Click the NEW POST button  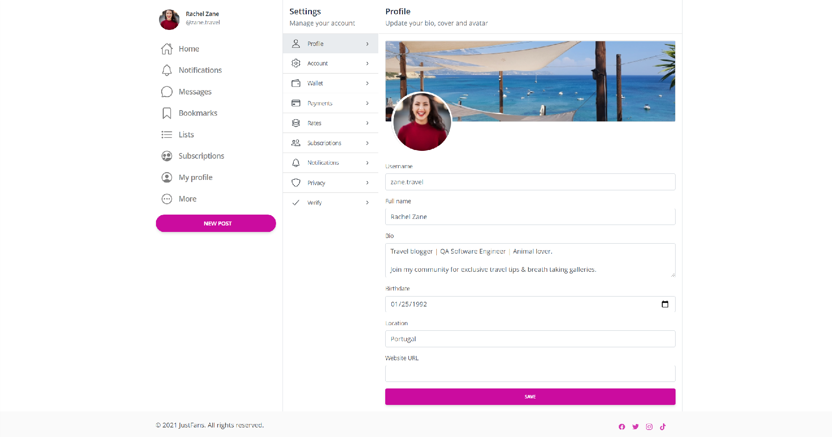(x=216, y=223)
